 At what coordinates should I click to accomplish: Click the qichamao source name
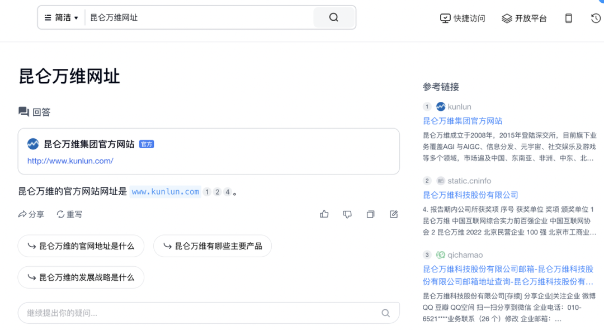click(x=465, y=255)
